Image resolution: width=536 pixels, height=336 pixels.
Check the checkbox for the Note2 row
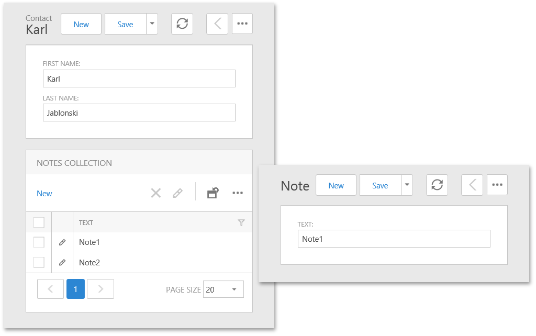point(39,262)
